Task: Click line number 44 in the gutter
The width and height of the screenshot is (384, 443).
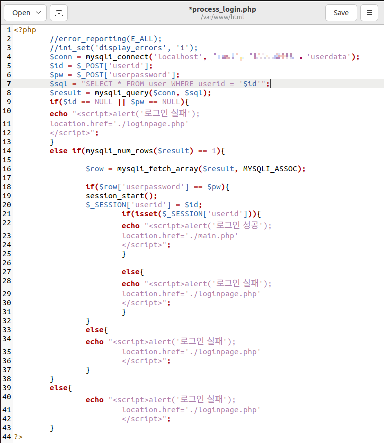Action: click(7, 437)
